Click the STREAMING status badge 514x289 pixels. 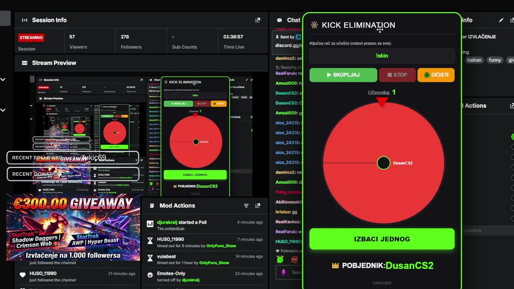click(x=31, y=37)
